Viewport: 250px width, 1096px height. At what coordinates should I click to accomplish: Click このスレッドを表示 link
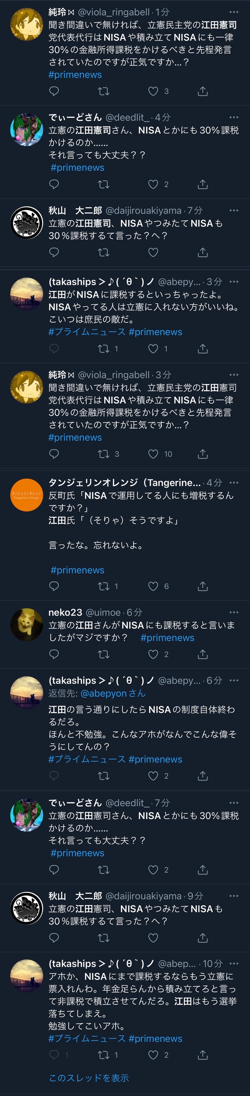(89, 1078)
